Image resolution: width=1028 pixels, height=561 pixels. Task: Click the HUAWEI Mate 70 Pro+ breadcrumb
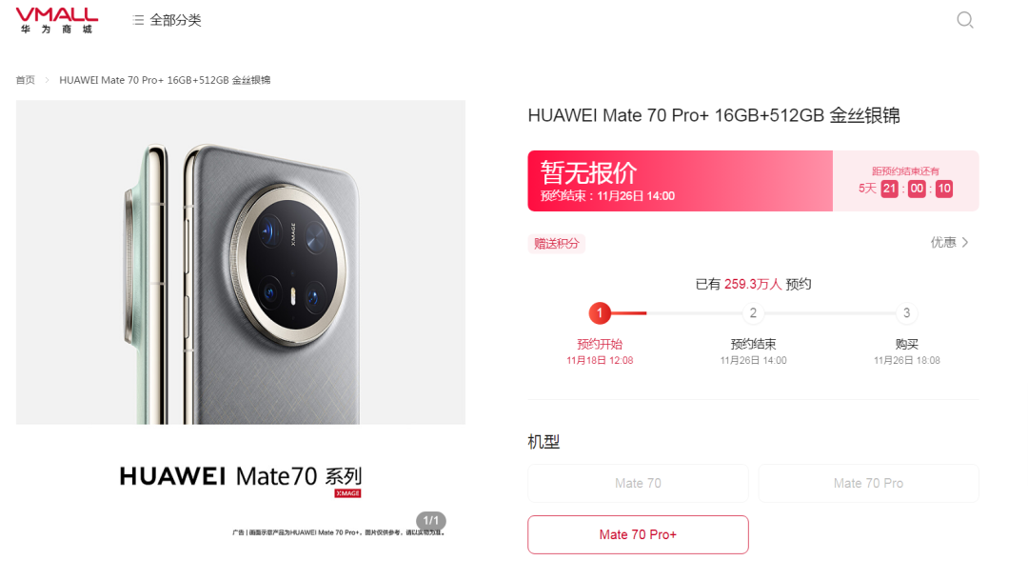pos(165,80)
